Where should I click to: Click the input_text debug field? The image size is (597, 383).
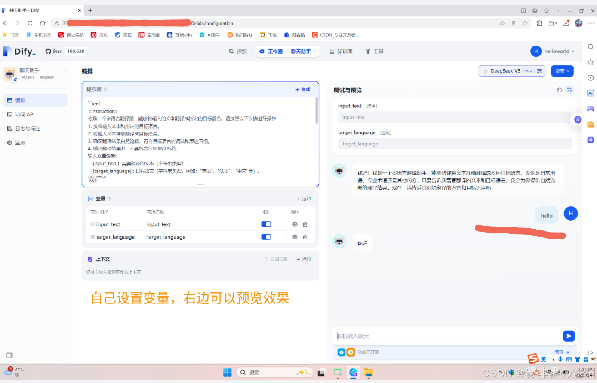(x=455, y=117)
